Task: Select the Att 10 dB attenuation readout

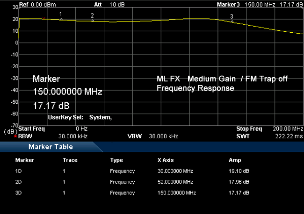Action: coord(107,4)
